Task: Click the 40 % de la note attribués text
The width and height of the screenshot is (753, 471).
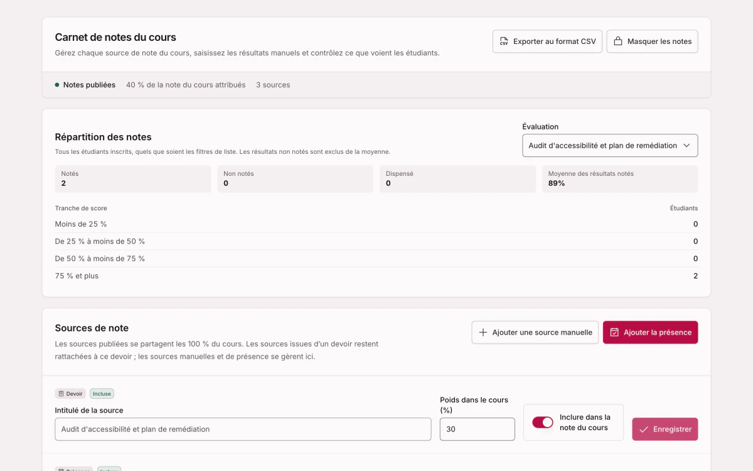Action: (x=186, y=85)
